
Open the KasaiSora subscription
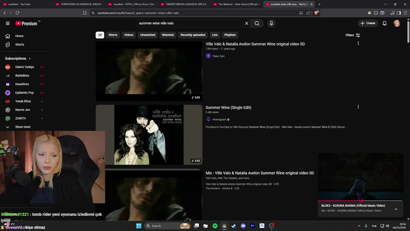point(22,84)
